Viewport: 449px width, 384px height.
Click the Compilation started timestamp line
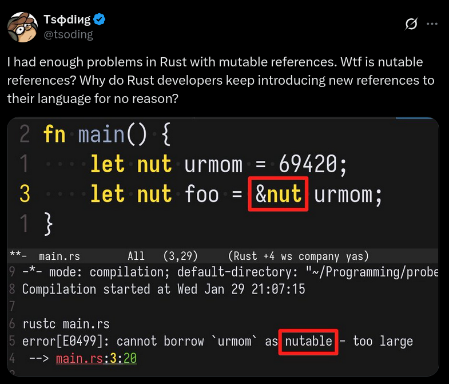tap(164, 289)
